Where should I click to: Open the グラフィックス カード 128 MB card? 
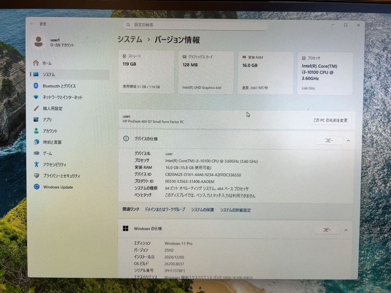pos(206,73)
